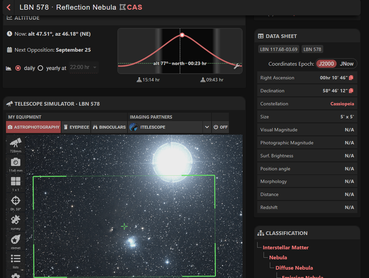Click the Next Opposition September 25 text

[52, 50]
